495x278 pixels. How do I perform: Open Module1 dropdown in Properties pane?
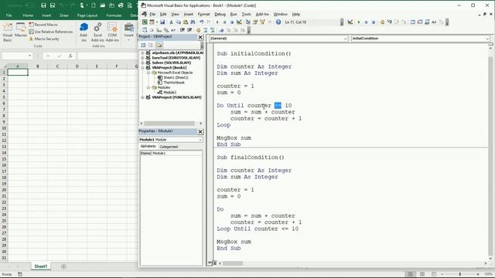point(200,139)
